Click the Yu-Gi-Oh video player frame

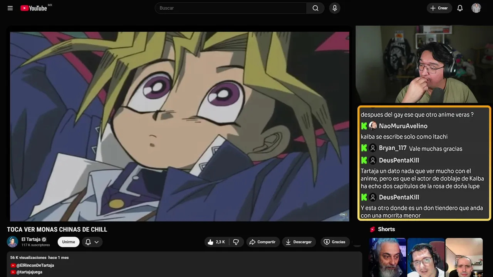pyautogui.click(x=179, y=126)
